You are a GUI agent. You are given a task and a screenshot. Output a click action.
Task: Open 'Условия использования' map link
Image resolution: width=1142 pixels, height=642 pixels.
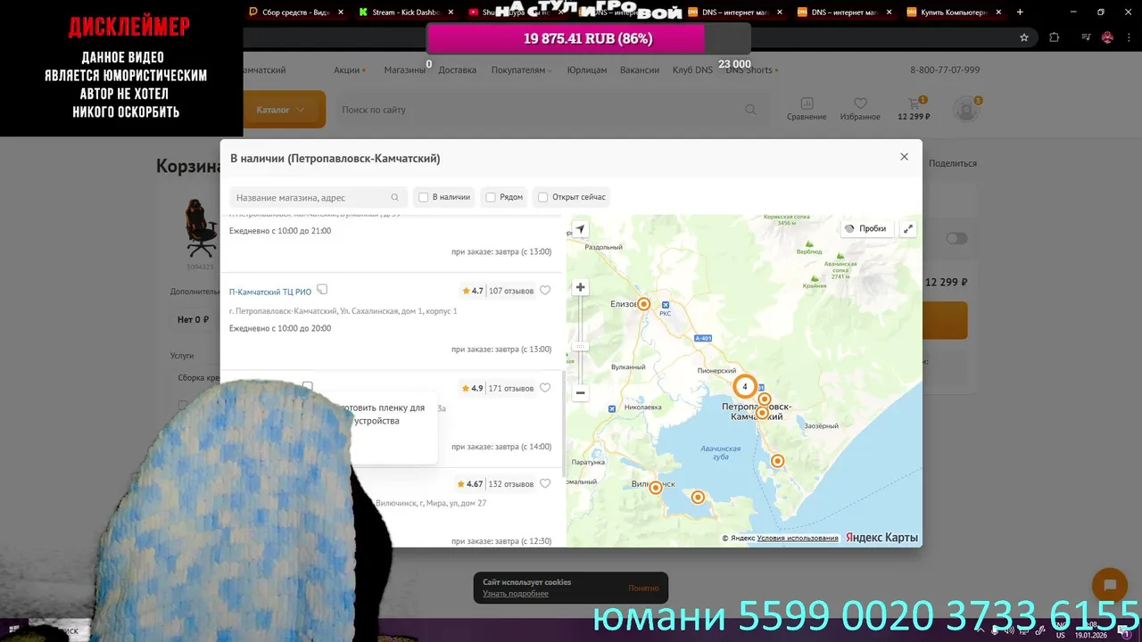coord(798,539)
